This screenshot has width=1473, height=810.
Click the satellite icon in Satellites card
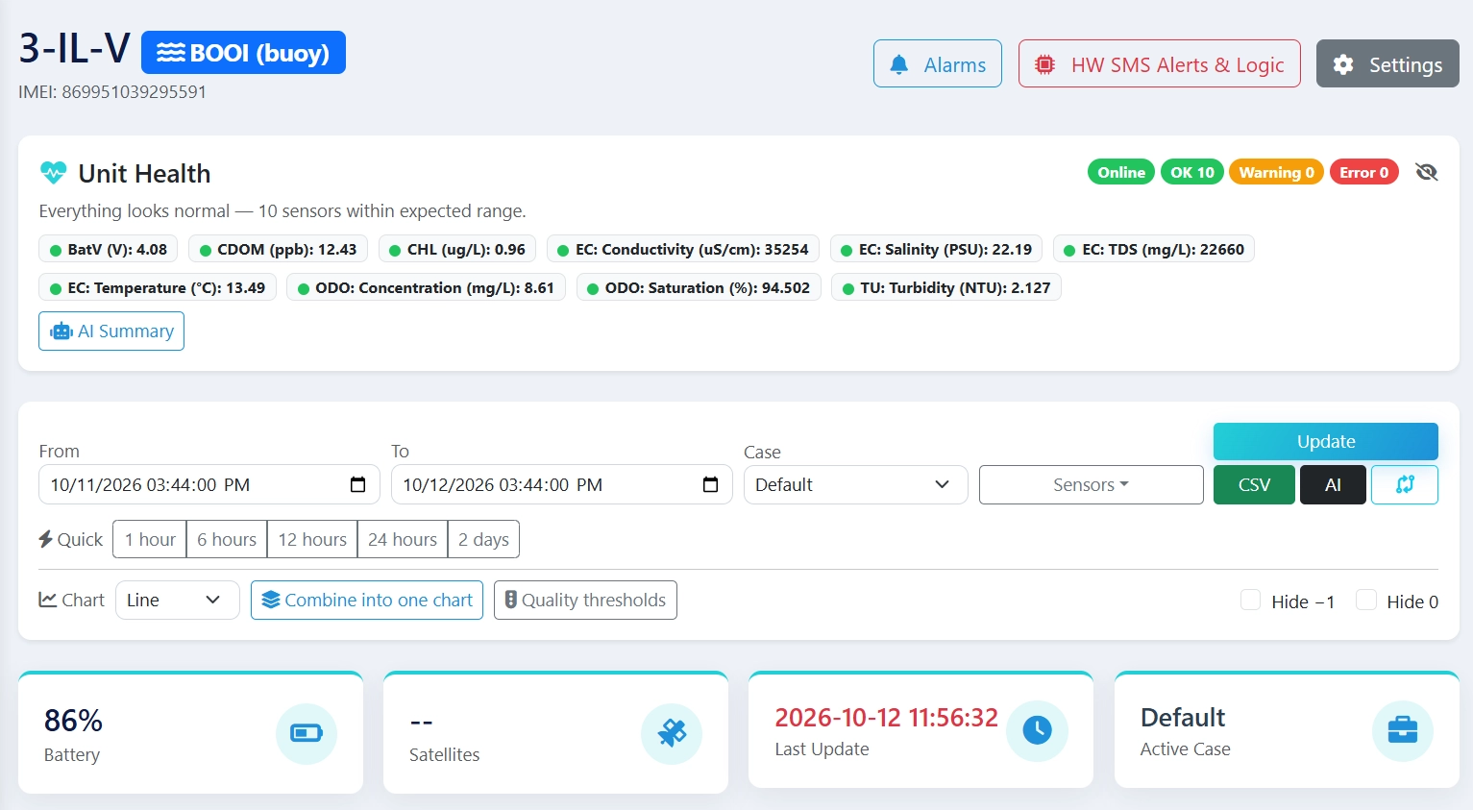pyautogui.click(x=672, y=734)
